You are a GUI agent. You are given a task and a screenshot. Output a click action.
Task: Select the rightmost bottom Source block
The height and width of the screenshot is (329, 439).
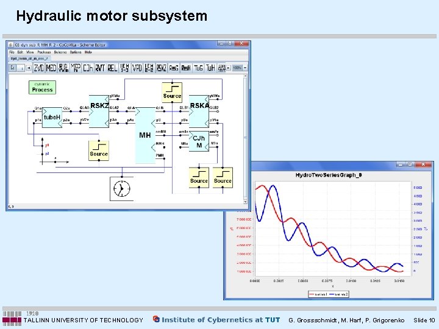[223, 178]
